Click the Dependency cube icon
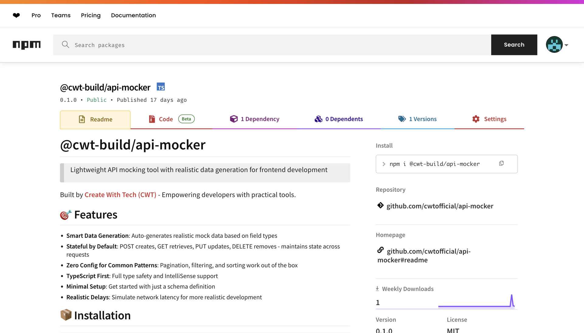The height and width of the screenshot is (333, 584). (x=234, y=119)
